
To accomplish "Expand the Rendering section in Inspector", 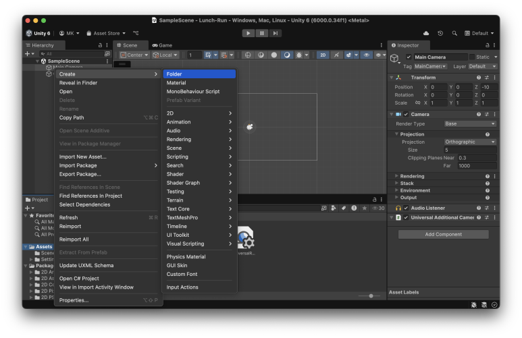I will [x=396, y=176].
